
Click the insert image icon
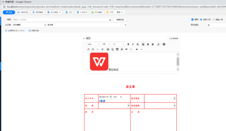[108, 49]
